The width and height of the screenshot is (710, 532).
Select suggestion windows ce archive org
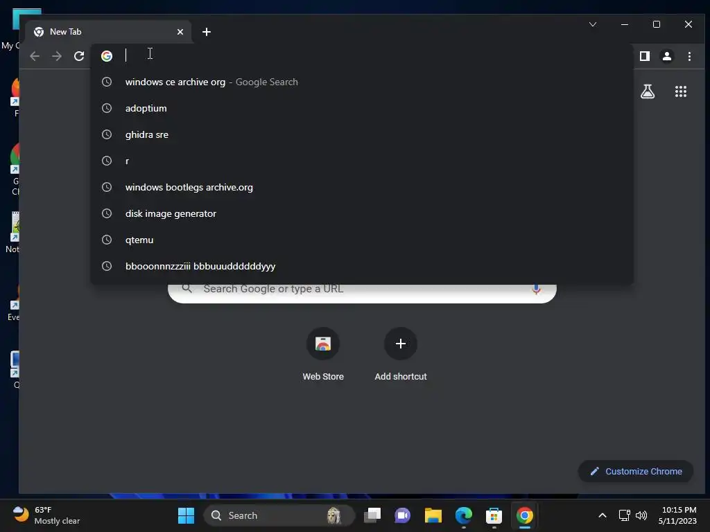coord(362,82)
